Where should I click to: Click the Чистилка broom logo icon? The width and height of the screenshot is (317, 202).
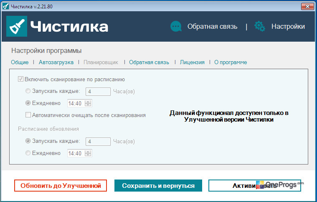17,26
